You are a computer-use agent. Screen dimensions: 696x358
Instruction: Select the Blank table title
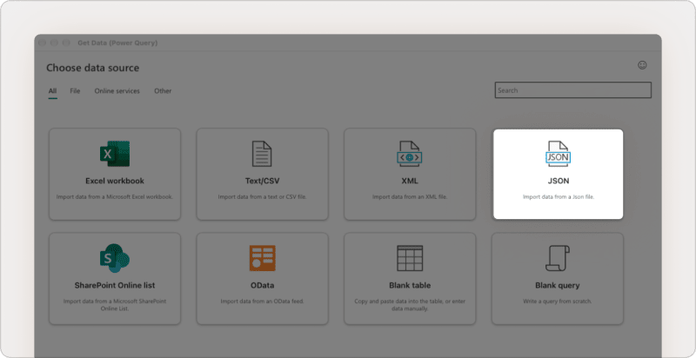(409, 285)
